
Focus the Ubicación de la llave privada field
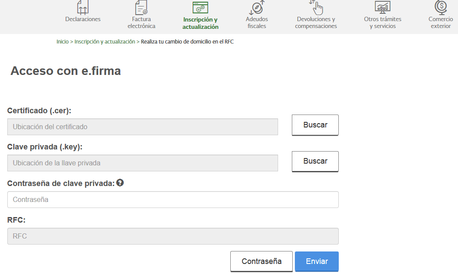tap(142, 163)
